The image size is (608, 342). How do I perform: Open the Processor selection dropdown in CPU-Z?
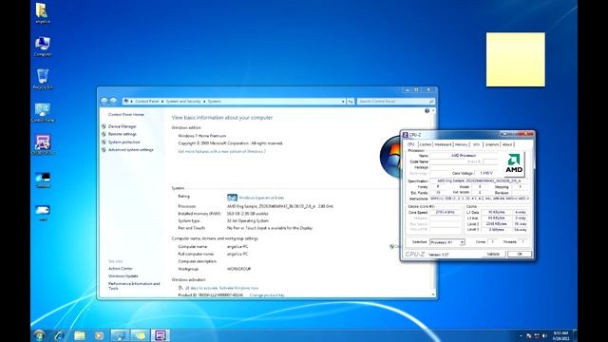click(447, 242)
